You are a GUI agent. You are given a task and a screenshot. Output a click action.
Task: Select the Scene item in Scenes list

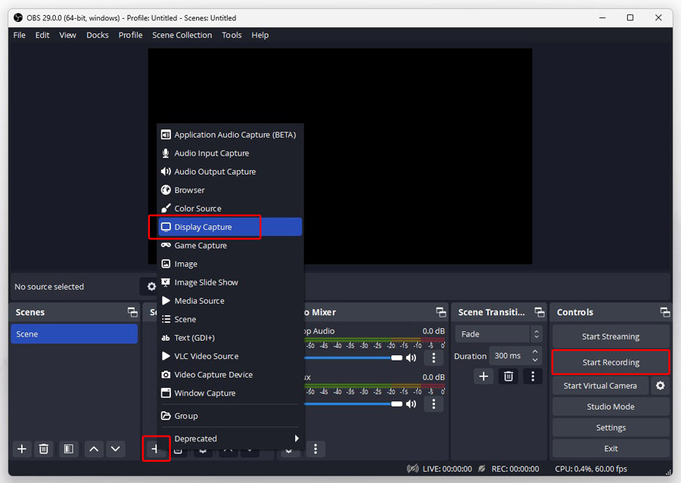[x=74, y=334]
